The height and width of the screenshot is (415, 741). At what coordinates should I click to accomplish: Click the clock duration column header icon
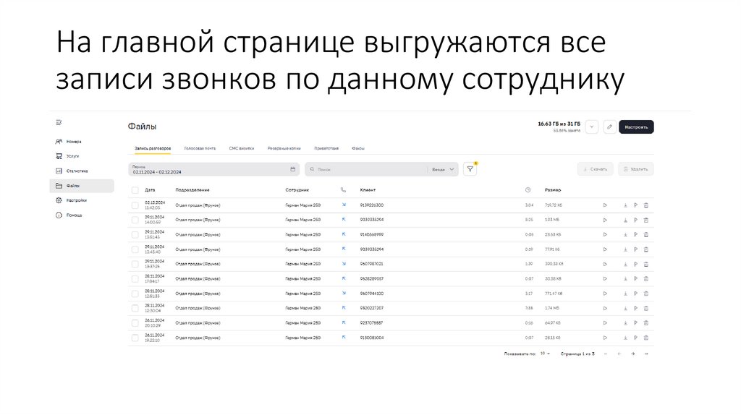(528, 190)
